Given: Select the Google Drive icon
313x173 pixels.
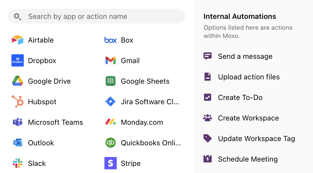Looking at the screenshot, I should click(17, 81).
